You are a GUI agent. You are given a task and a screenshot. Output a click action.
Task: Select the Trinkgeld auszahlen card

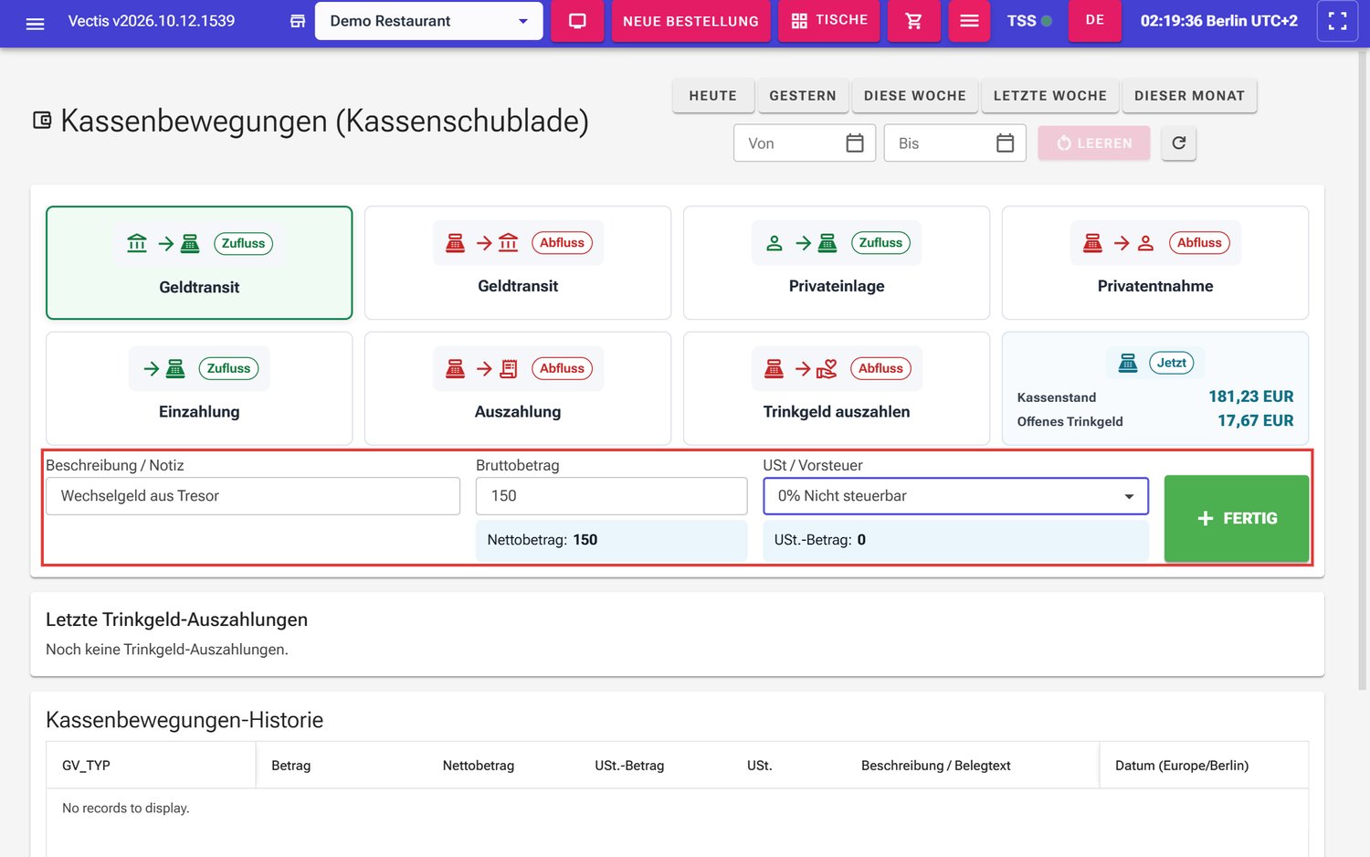[837, 388]
